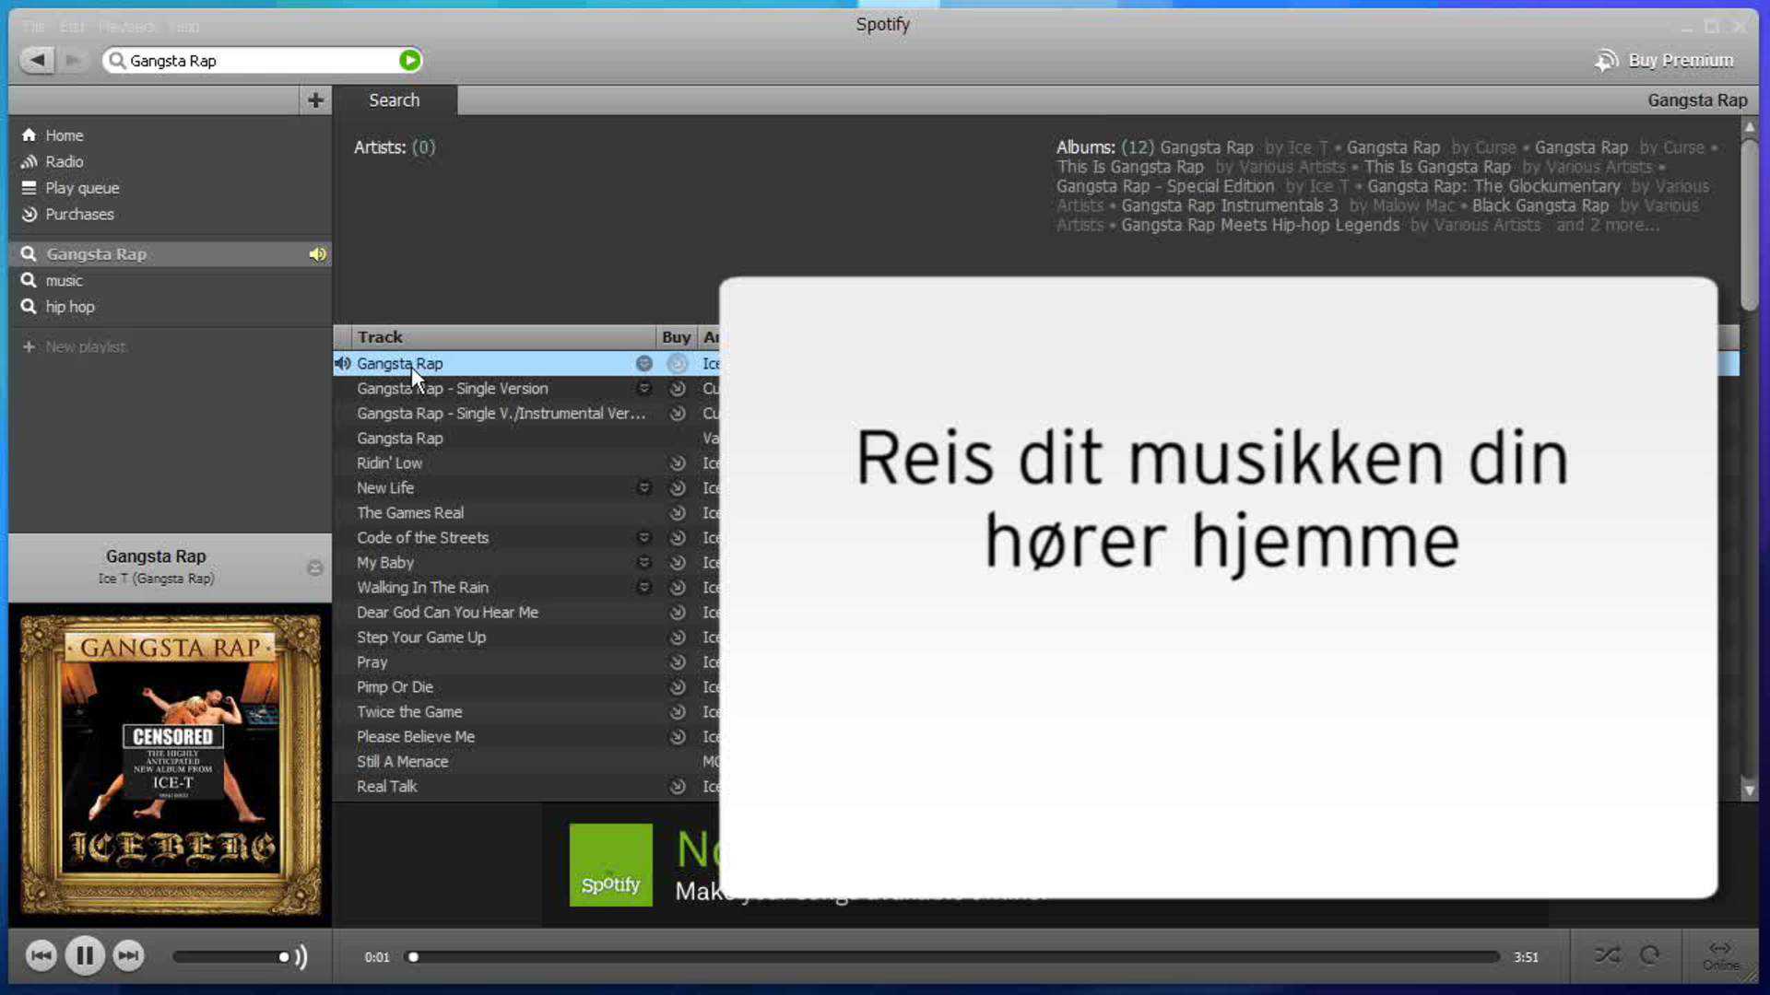The height and width of the screenshot is (995, 1770).
Task: Mute volume using the speaker icon
Action: click(x=301, y=956)
